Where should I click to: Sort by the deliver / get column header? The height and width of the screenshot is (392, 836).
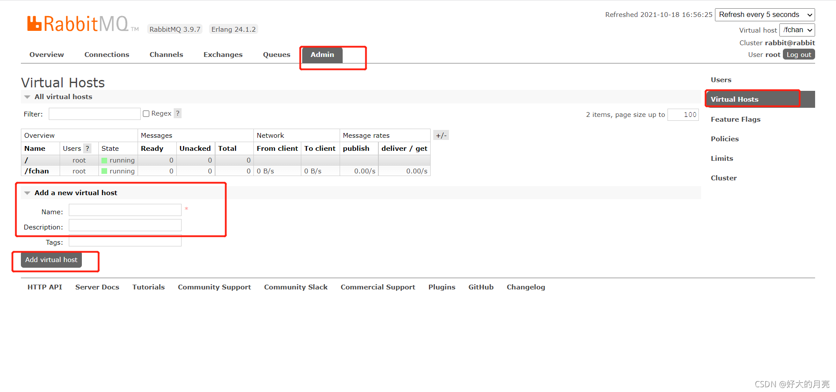click(x=404, y=149)
